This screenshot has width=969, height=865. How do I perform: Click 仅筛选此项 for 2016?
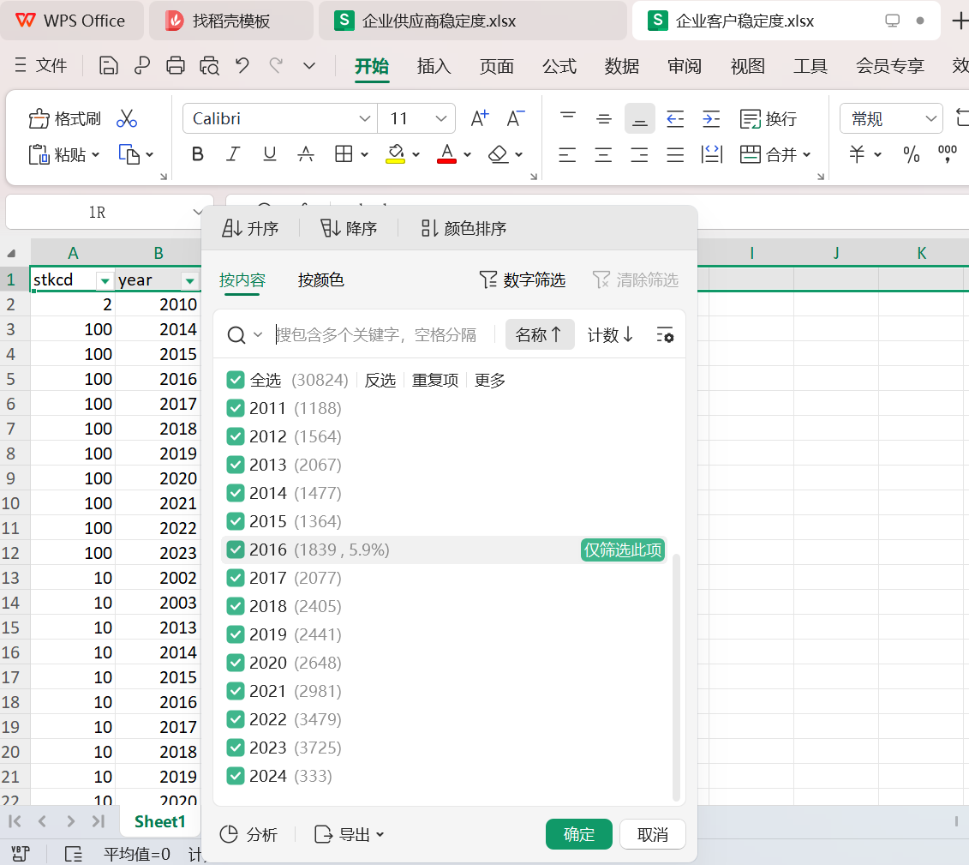[x=623, y=550]
